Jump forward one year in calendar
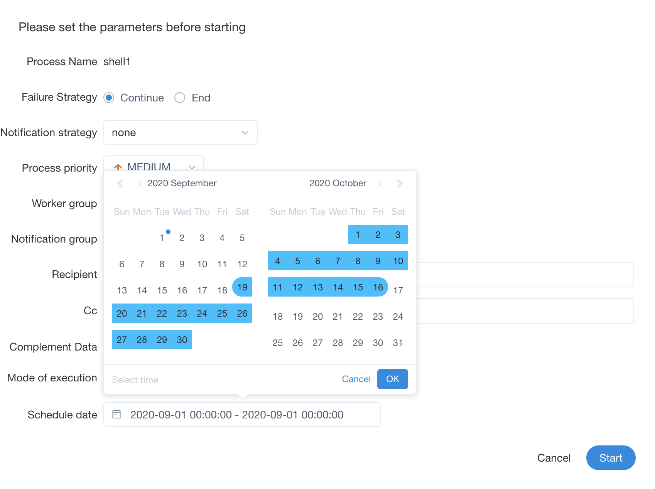Image resolution: width=655 pixels, height=489 pixels. 399,184
